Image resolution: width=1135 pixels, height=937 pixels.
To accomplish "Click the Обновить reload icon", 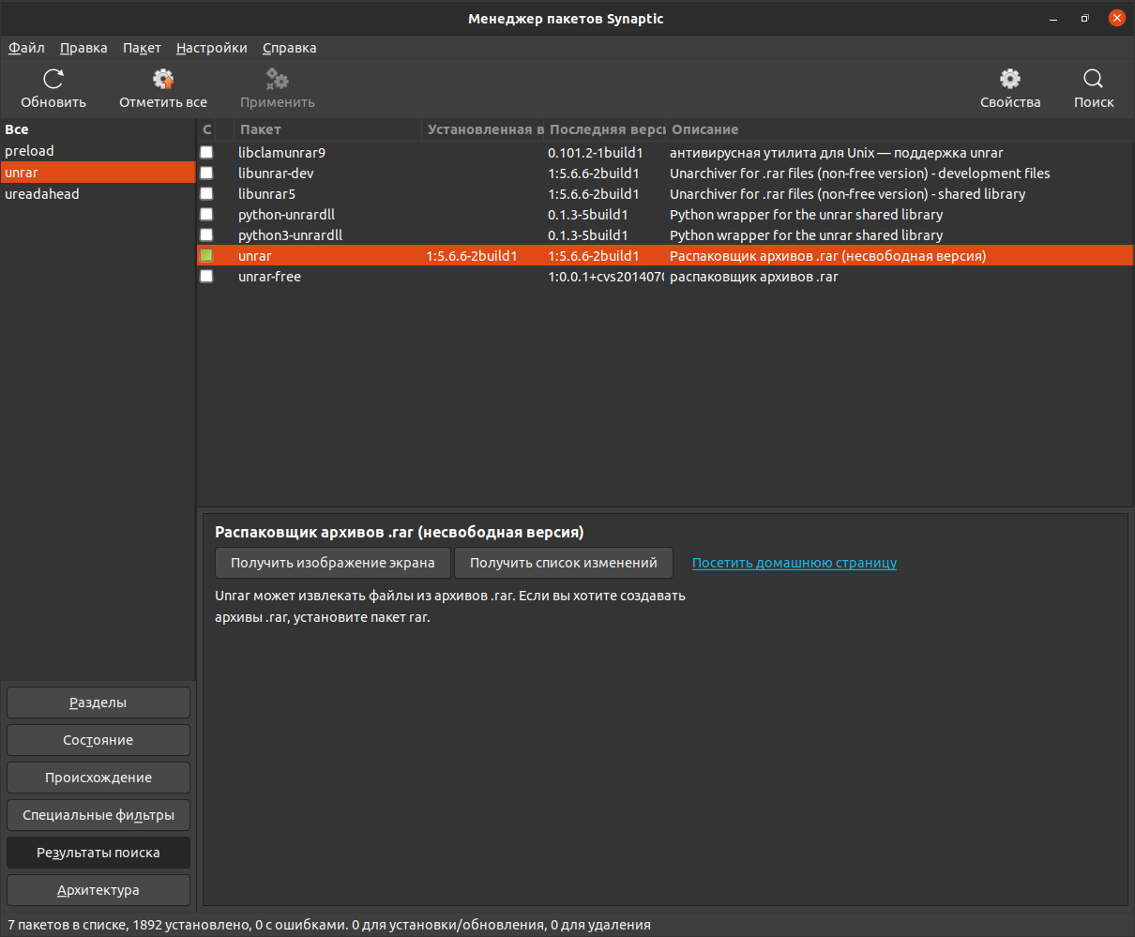I will [53, 79].
